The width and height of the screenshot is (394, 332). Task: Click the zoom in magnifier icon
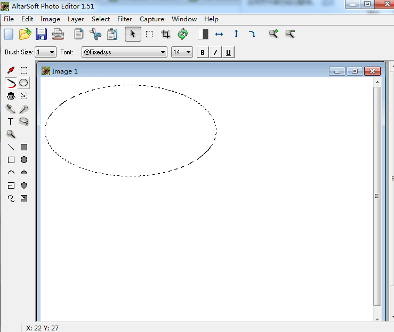pyautogui.click(x=274, y=34)
